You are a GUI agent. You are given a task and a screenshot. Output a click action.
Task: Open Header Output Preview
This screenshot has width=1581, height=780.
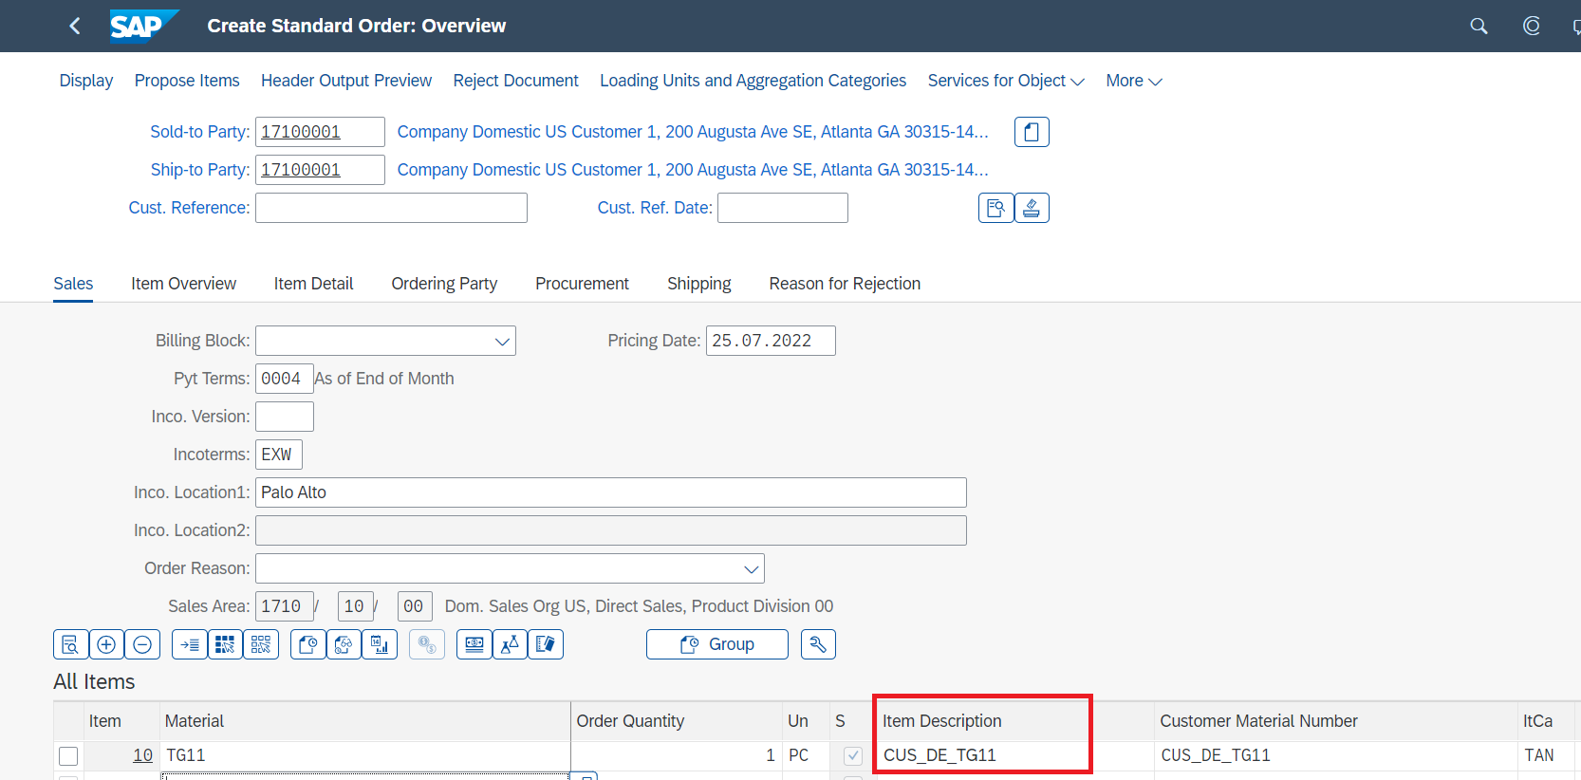point(346,81)
